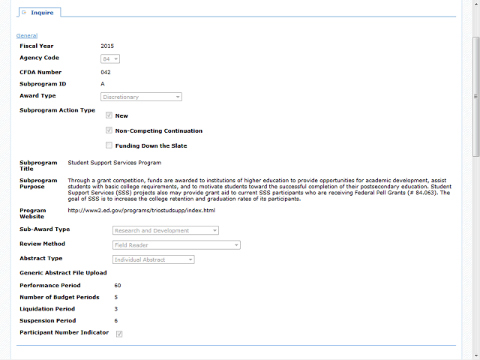Click the Subprogram ID value A
Viewport: 480px width, 360px height.
[103, 84]
